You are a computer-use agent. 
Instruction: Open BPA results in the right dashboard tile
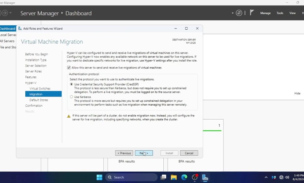(187, 161)
